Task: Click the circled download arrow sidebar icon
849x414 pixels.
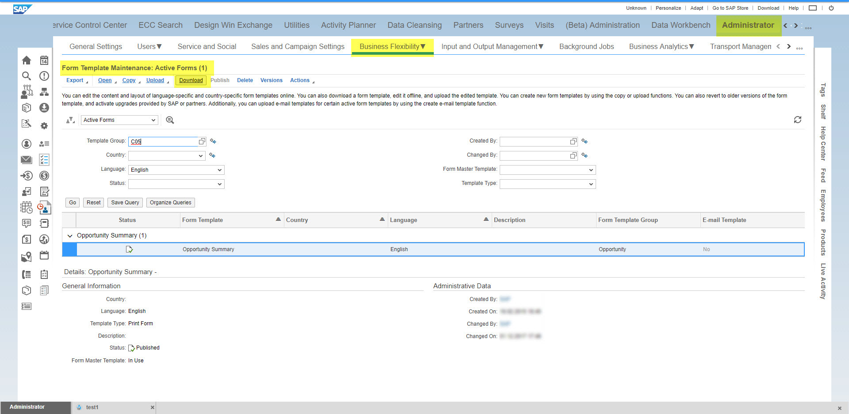Action: (44, 108)
